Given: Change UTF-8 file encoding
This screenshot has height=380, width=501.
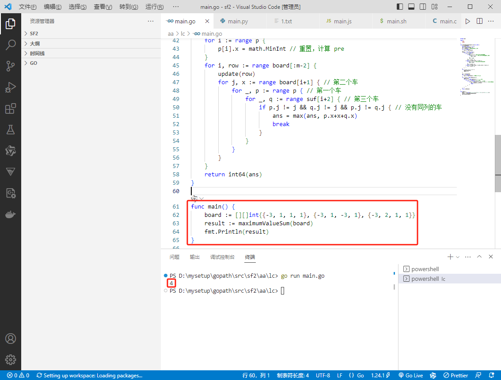Looking at the screenshot, I should (323, 375).
